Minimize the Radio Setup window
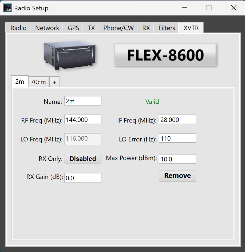 tap(185, 8)
